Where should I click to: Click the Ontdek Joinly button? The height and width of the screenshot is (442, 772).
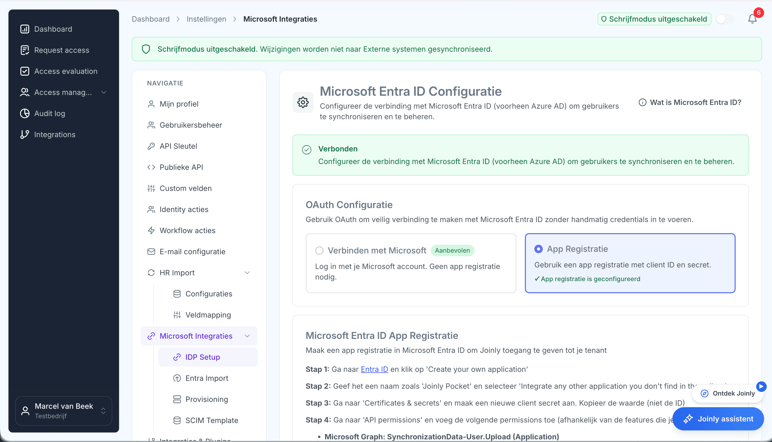pyautogui.click(x=727, y=393)
